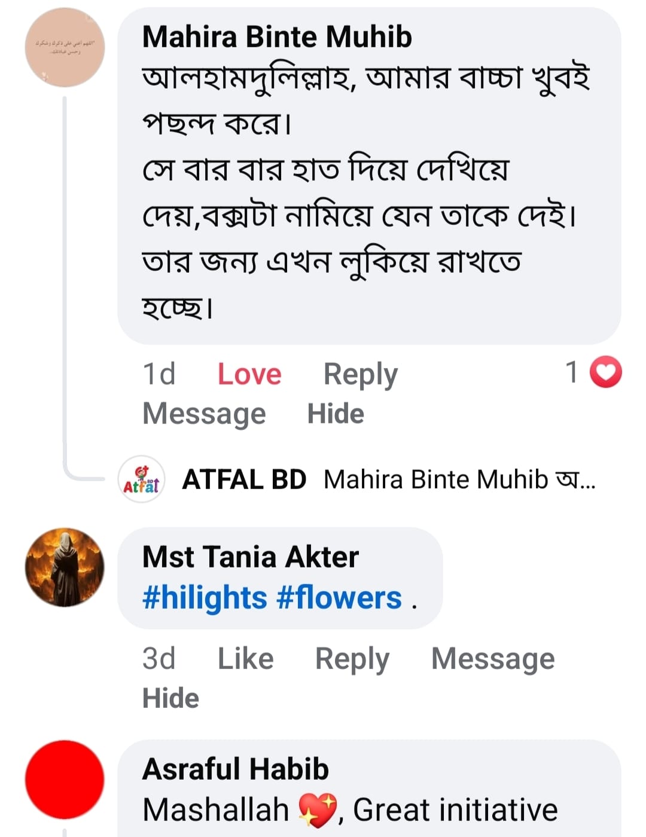Open the #hilights hashtag link

(205, 598)
